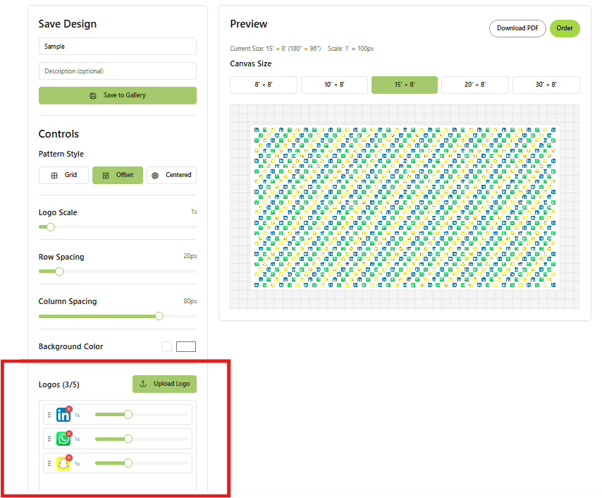Remove the Snapchat logo with red X
Screen dimensions: 602x498
(69, 458)
